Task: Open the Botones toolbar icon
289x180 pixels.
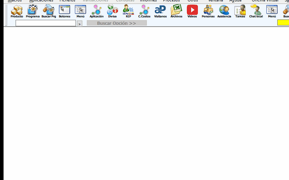Action: click(64, 11)
